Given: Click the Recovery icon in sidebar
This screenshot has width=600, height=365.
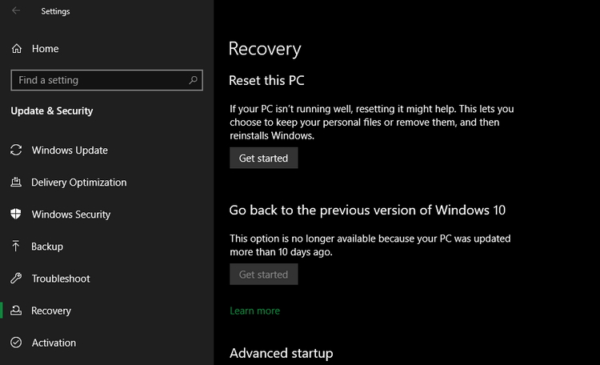Looking at the screenshot, I should (x=16, y=311).
